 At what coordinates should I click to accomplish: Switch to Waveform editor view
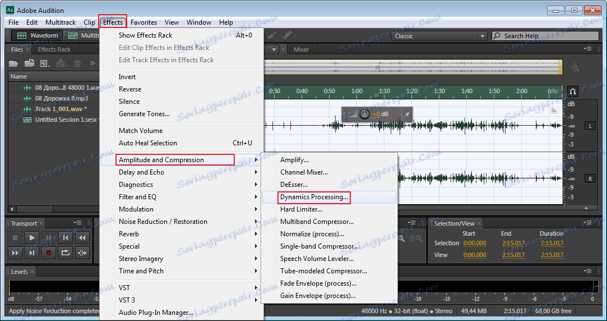click(38, 35)
